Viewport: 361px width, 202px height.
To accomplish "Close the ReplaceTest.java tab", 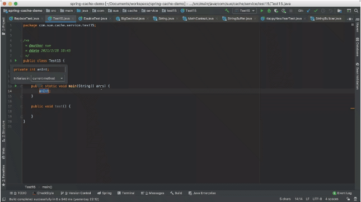I will pyautogui.click(x=43, y=18).
